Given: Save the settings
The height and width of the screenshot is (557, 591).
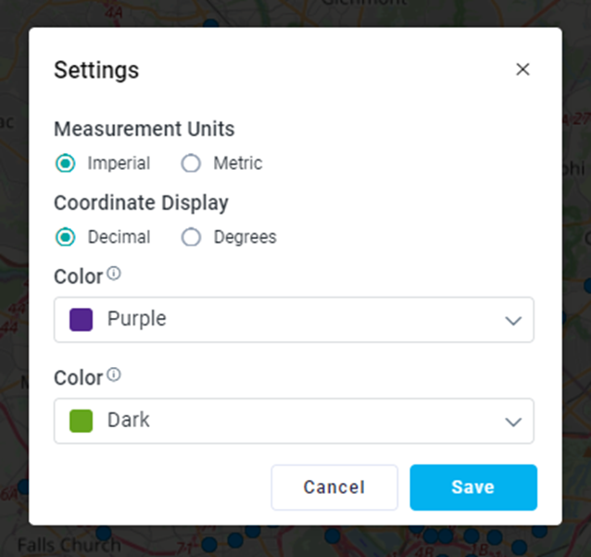Looking at the screenshot, I should [472, 487].
